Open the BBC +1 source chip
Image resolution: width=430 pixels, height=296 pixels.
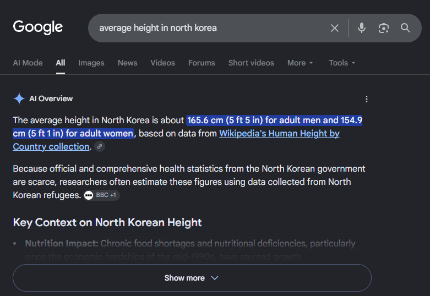coord(102,195)
